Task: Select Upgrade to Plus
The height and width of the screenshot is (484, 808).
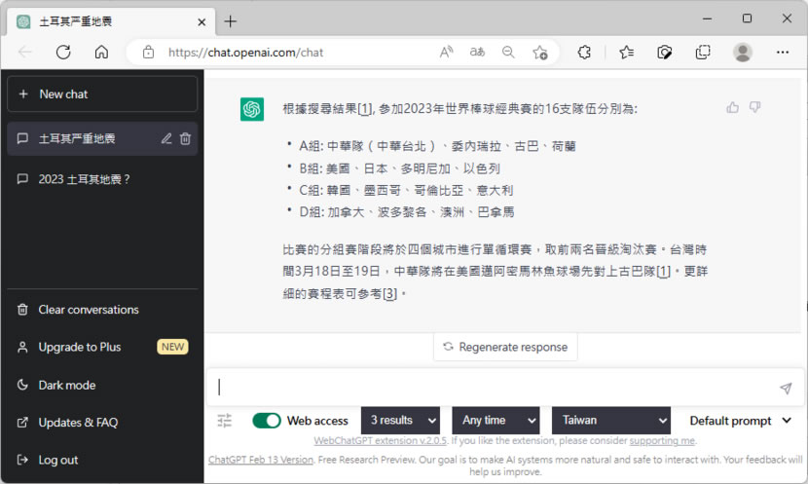Action: pyautogui.click(x=102, y=347)
